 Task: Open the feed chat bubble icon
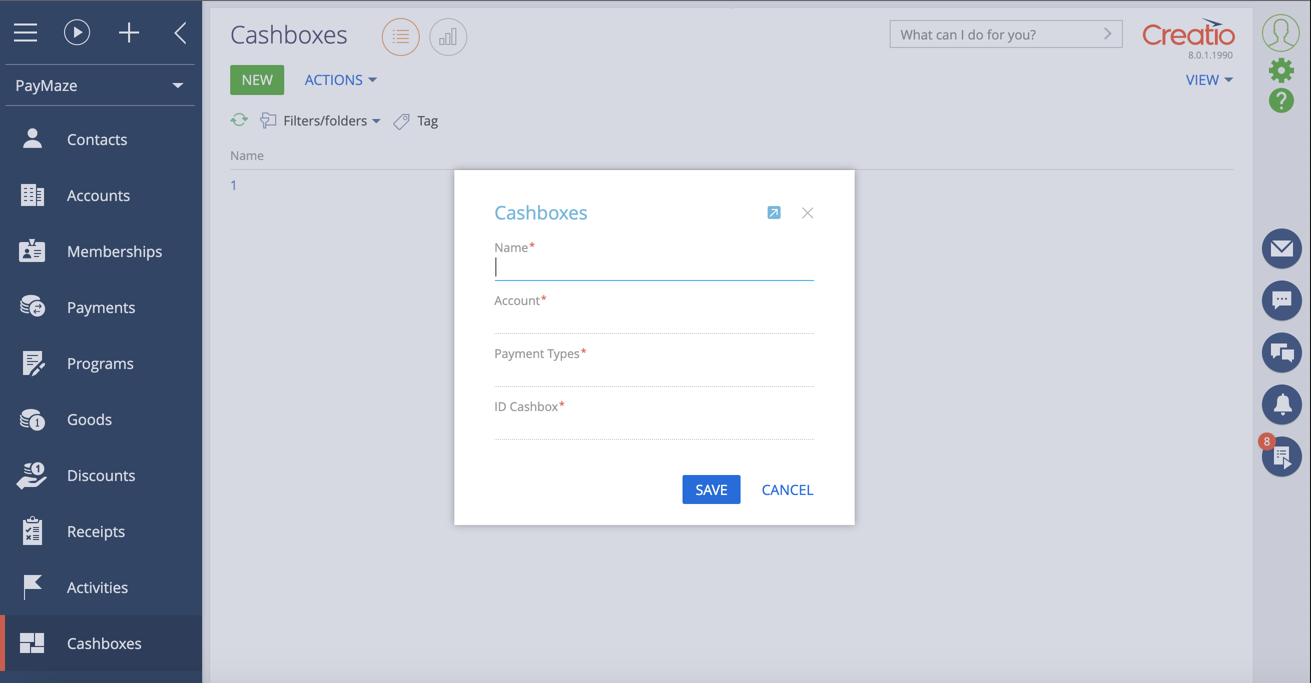click(1281, 300)
